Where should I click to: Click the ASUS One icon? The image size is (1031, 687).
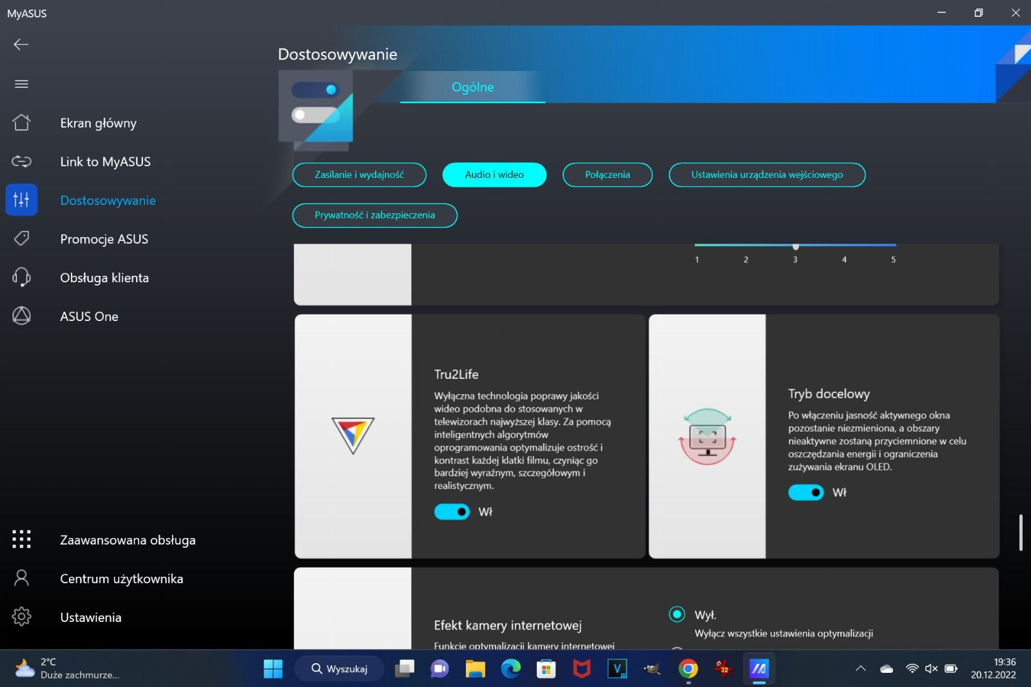[21, 316]
